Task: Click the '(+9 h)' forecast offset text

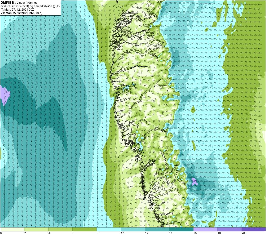Action: 38,13
